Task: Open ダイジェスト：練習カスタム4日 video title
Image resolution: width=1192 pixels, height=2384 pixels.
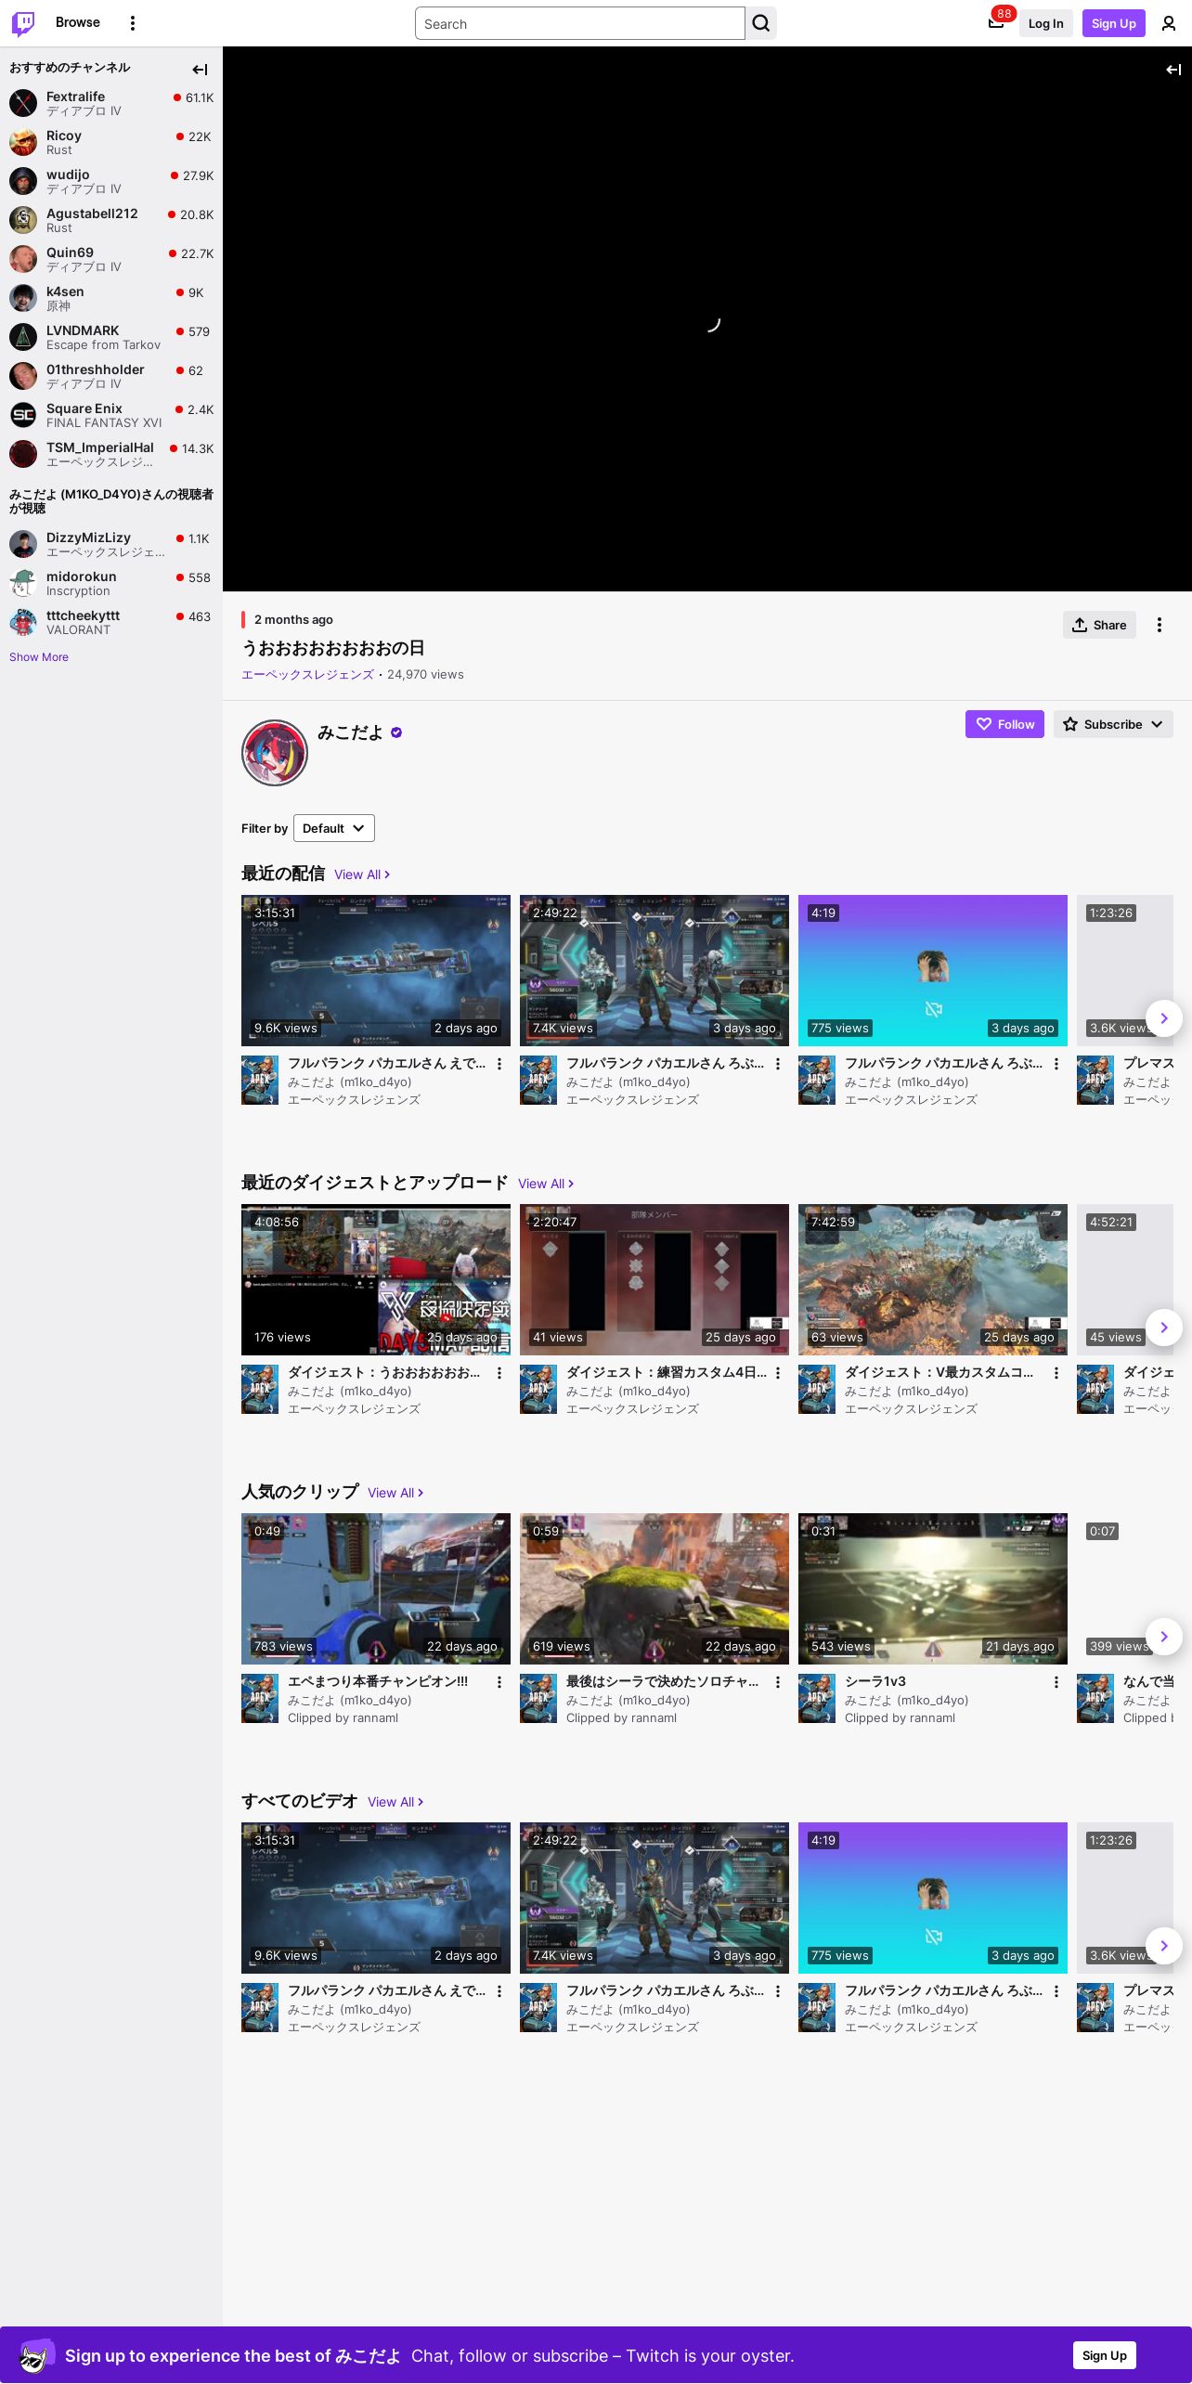Action: pos(667,1372)
